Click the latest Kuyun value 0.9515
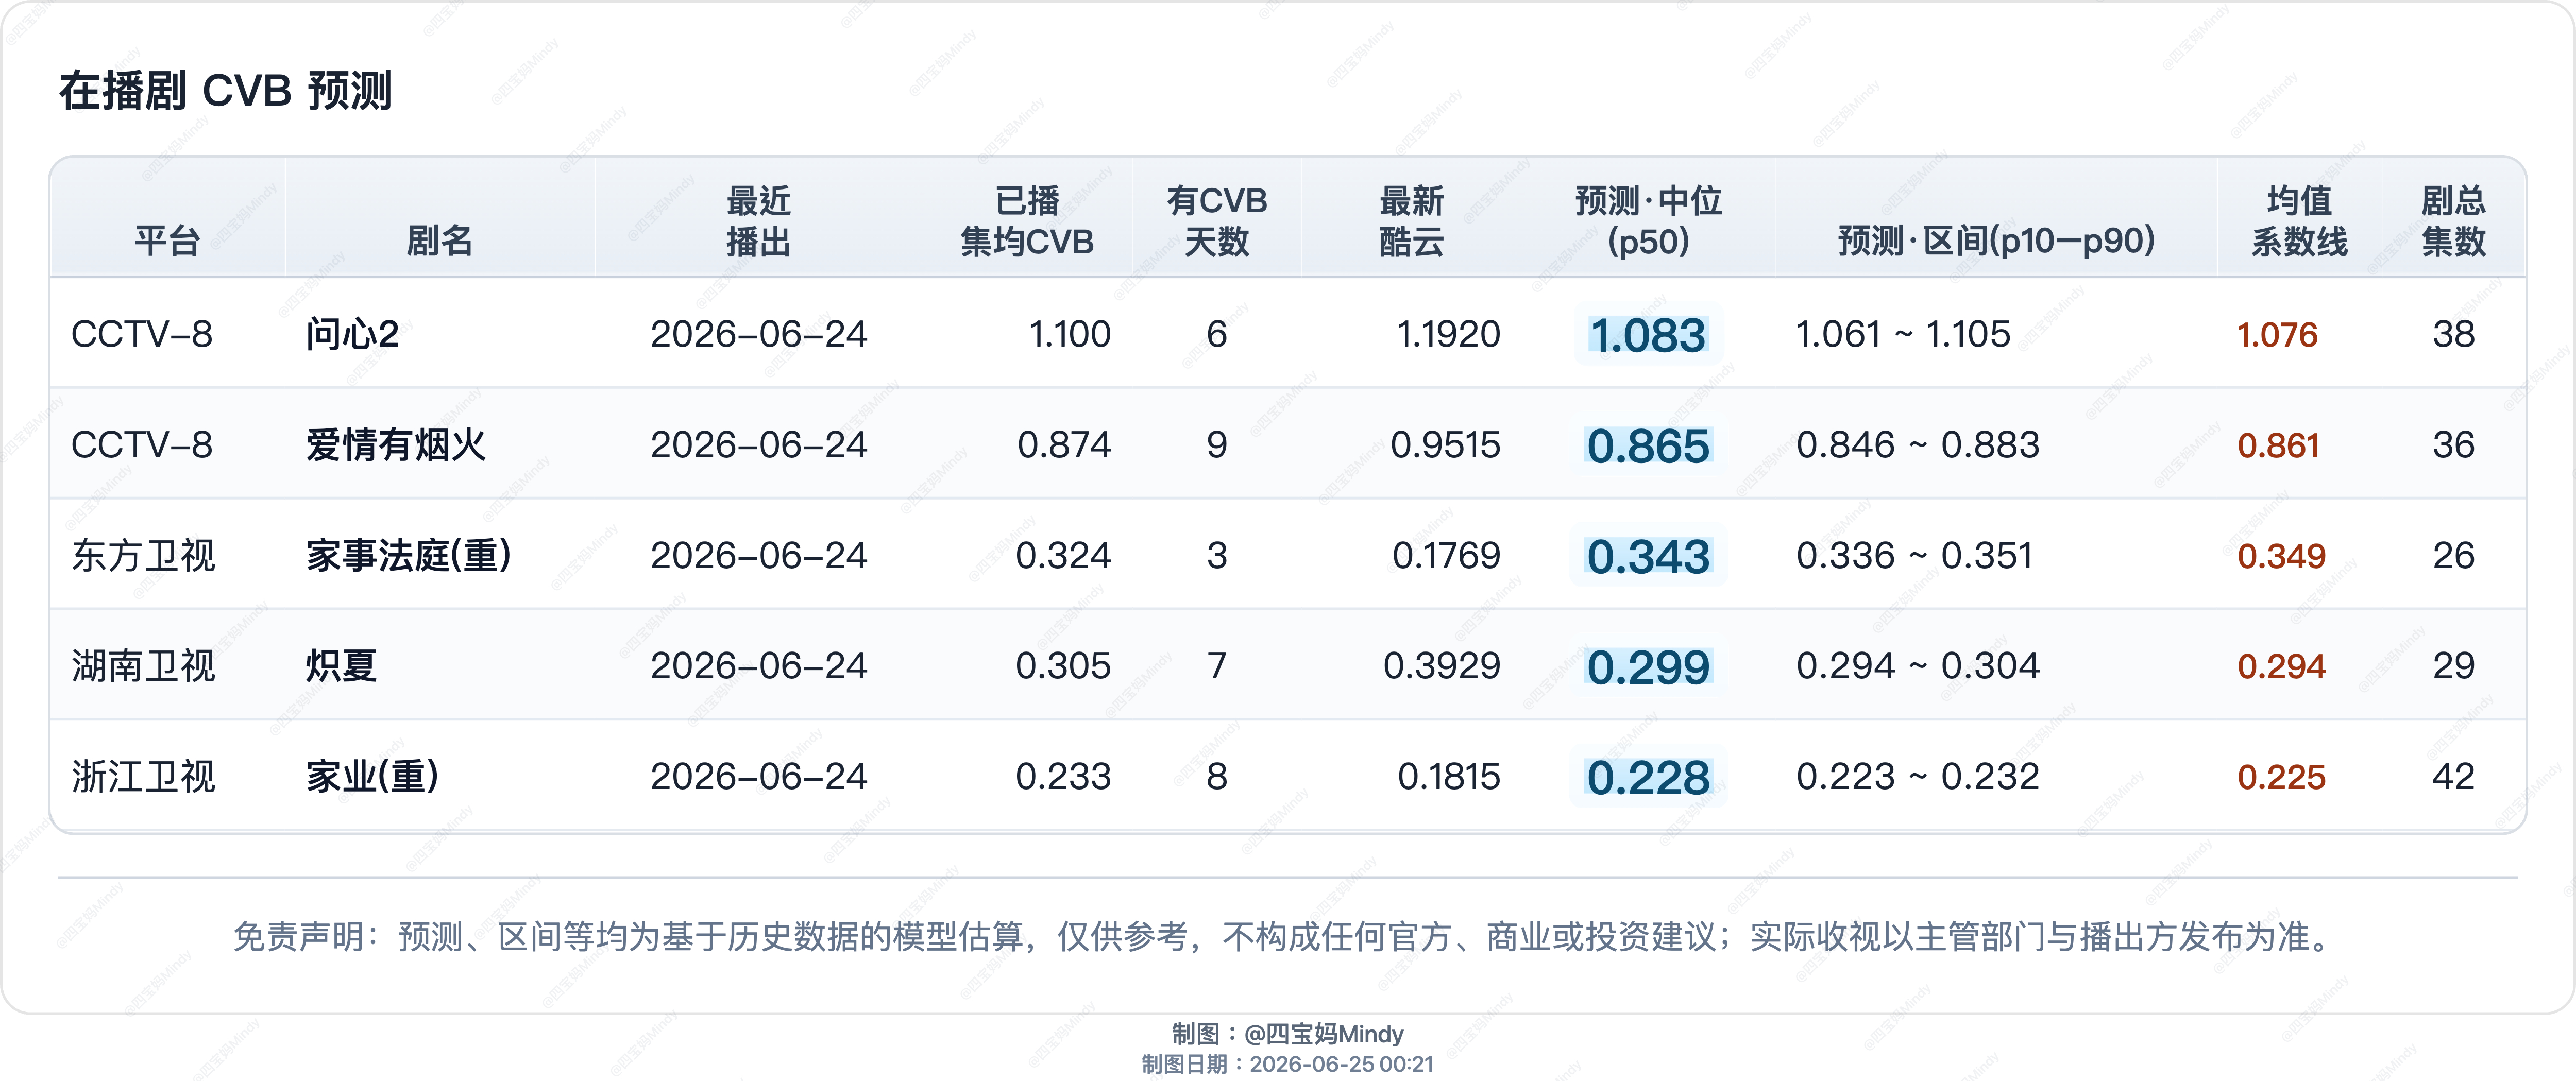This screenshot has height=1081, width=2576. pos(1445,445)
